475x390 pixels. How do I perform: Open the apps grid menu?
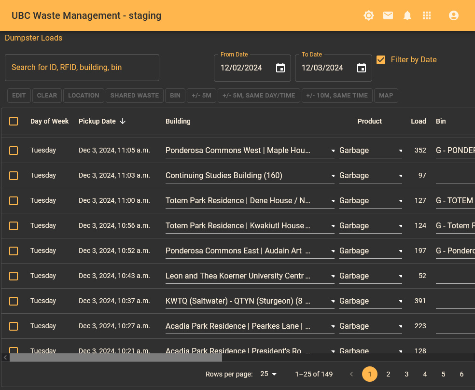pyautogui.click(x=427, y=15)
